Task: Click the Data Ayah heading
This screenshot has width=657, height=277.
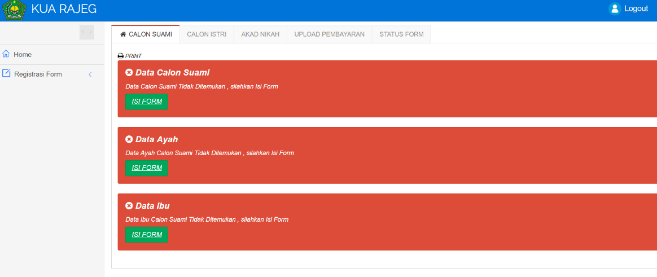Action: tap(157, 139)
